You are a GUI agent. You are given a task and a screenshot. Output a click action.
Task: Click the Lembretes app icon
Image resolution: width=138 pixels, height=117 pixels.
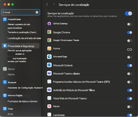coord(49,115)
